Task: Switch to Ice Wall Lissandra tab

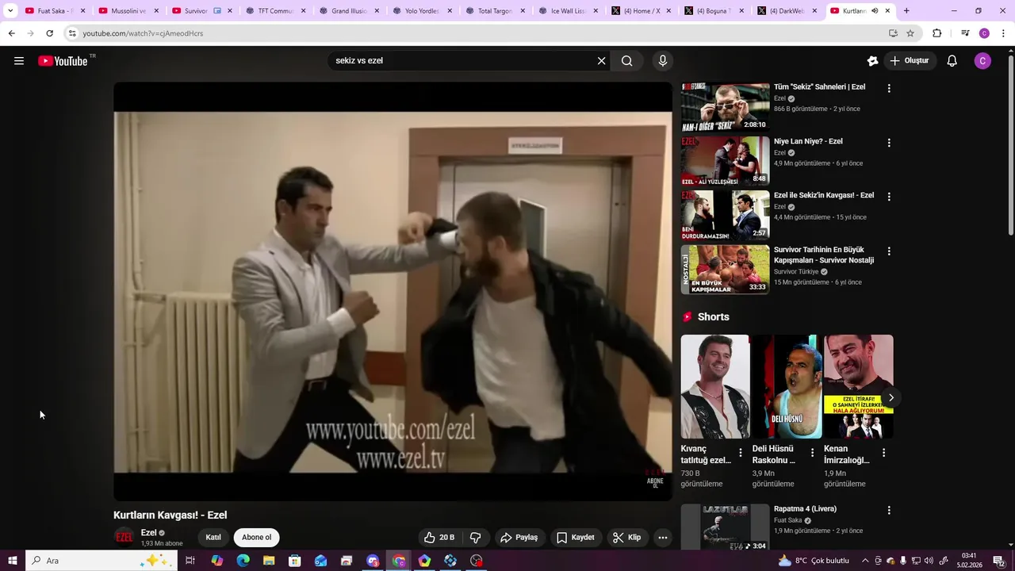Action: [x=568, y=11]
